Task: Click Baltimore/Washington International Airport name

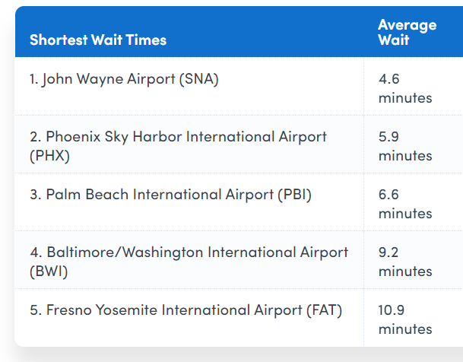Action: [198, 252]
